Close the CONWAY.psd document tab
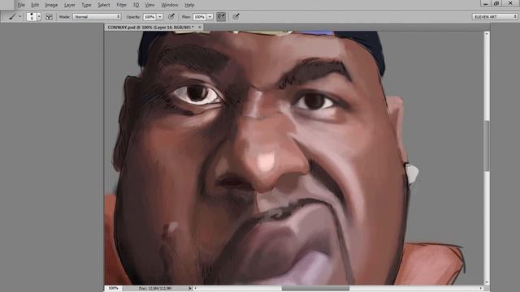 (x=200, y=27)
